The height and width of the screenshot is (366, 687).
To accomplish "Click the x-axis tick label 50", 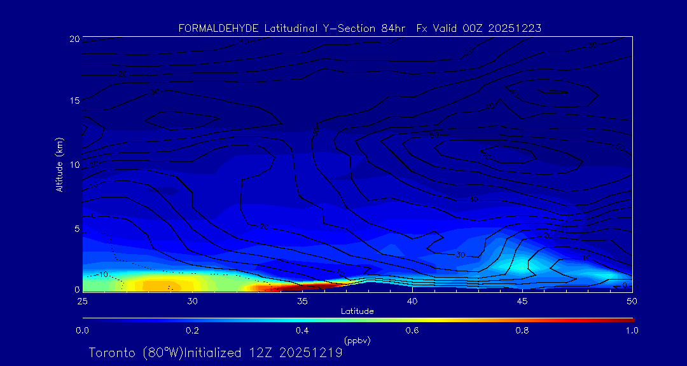I will click(x=632, y=301).
